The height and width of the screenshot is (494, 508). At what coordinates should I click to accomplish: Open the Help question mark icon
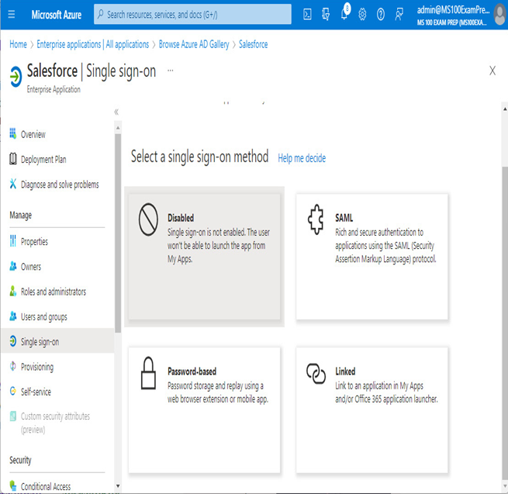pyautogui.click(x=381, y=14)
